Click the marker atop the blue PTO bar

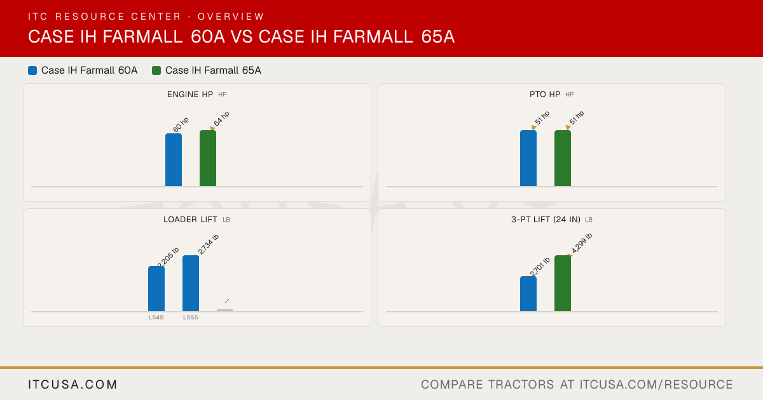[x=534, y=128]
